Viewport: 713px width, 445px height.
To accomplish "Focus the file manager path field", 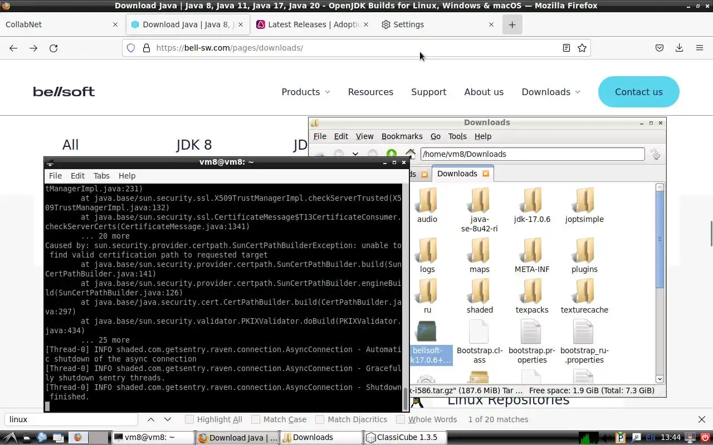I will point(533,154).
